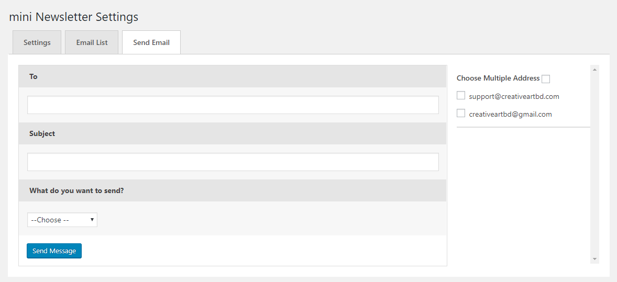Click the To section header

pos(34,77)
